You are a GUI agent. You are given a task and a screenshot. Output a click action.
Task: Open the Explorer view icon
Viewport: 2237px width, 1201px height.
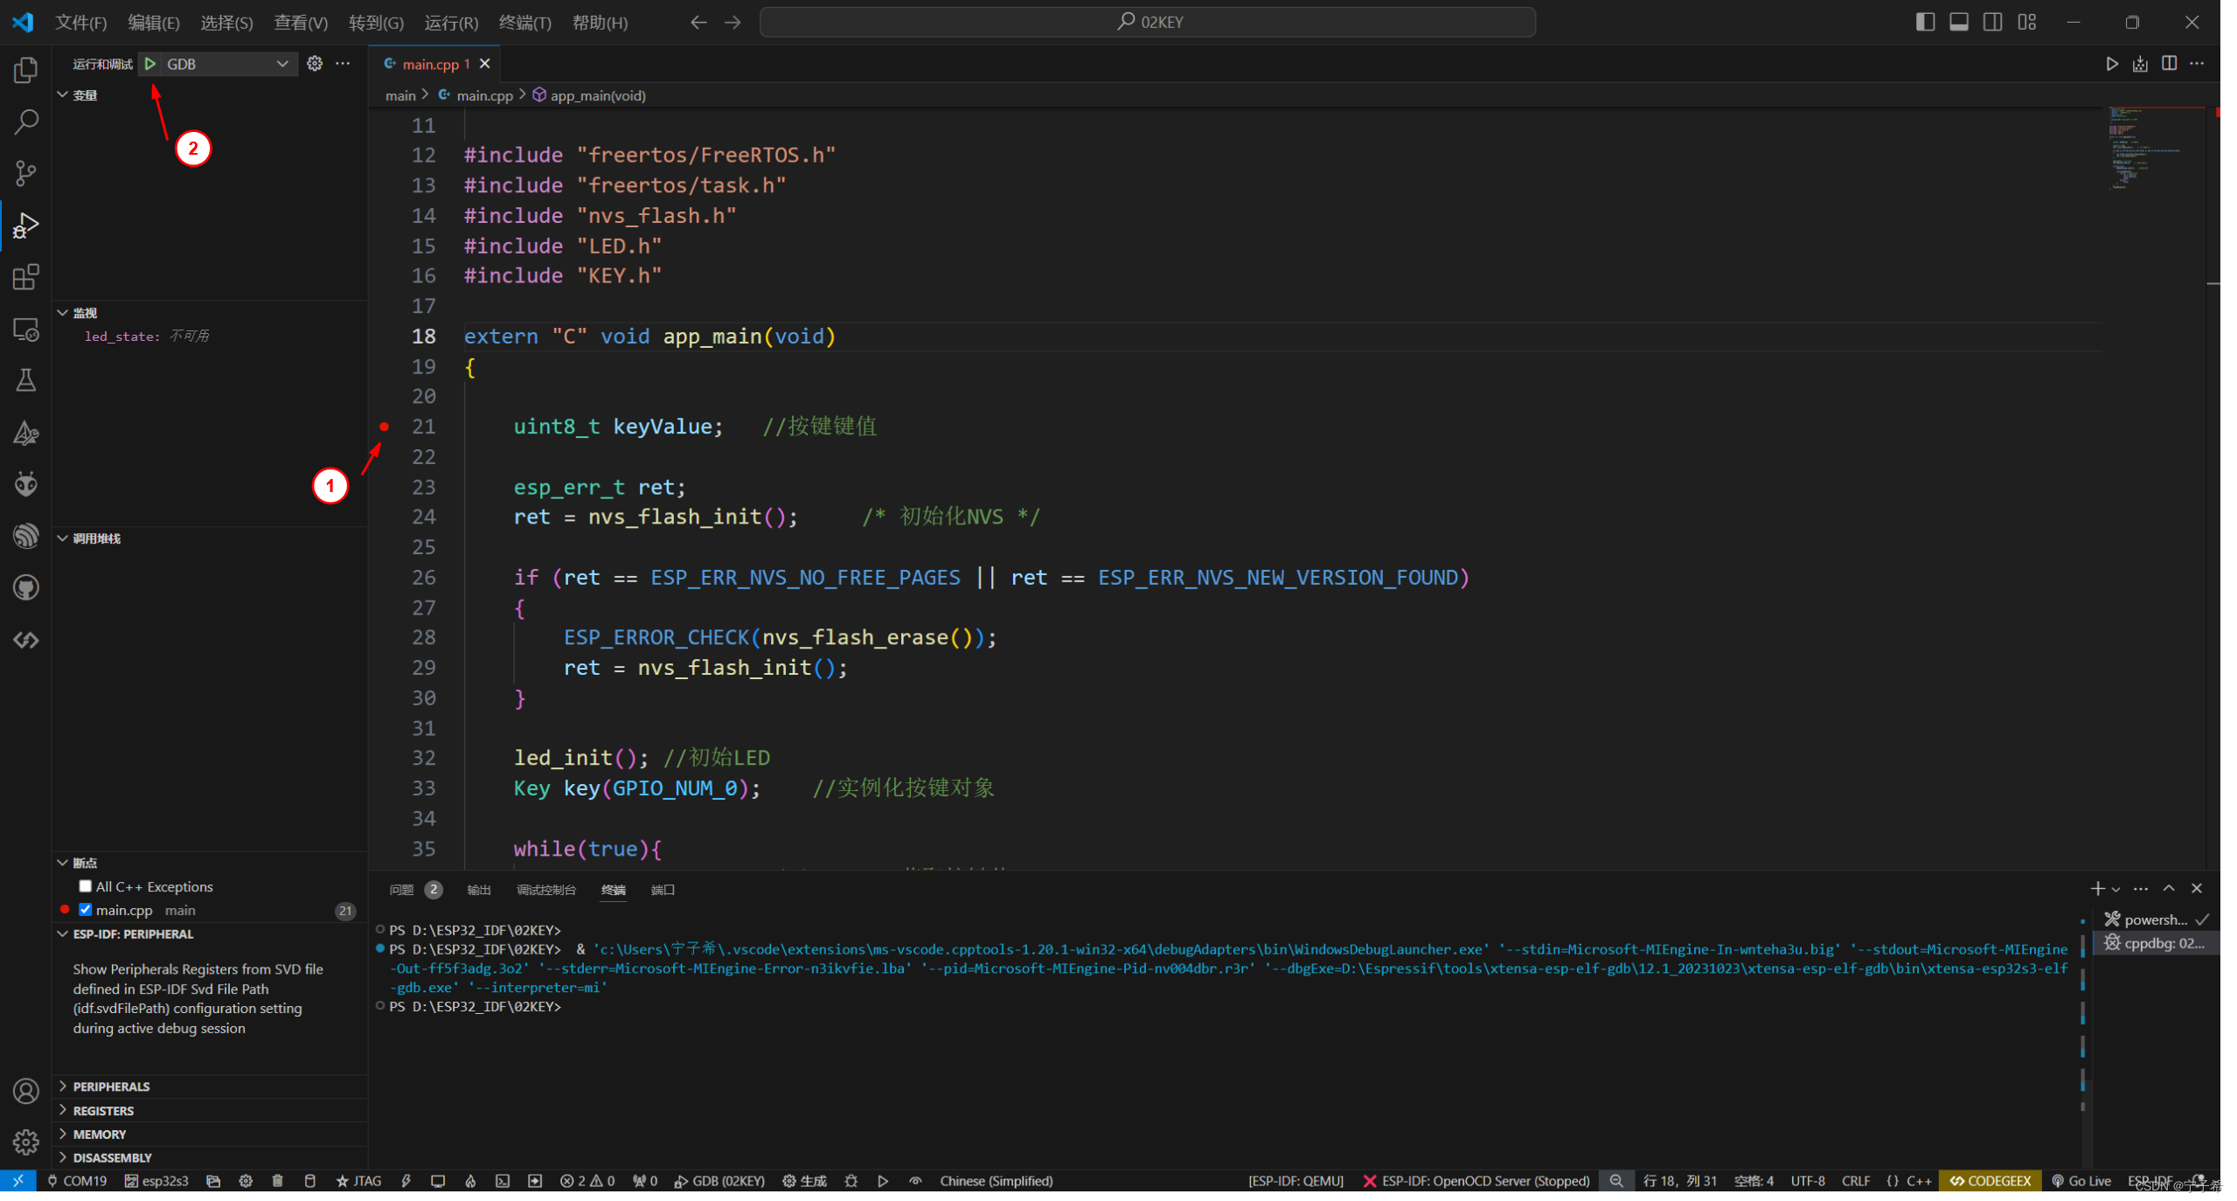(x=26, y=70)
